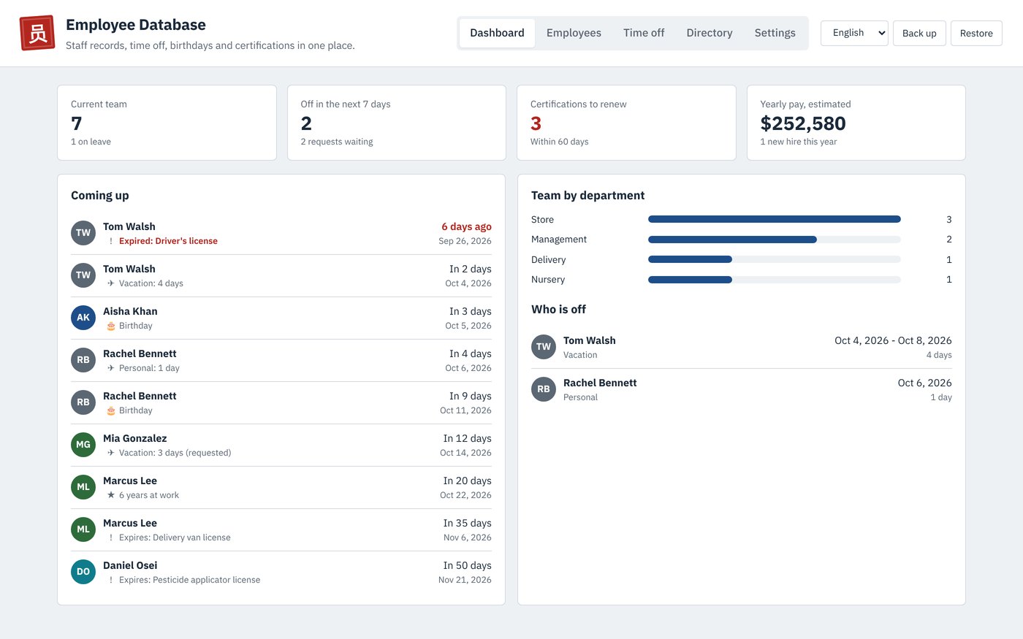Open the English language dropdown
Viewport: 1023px width, 639px height.
click(854, 33)
